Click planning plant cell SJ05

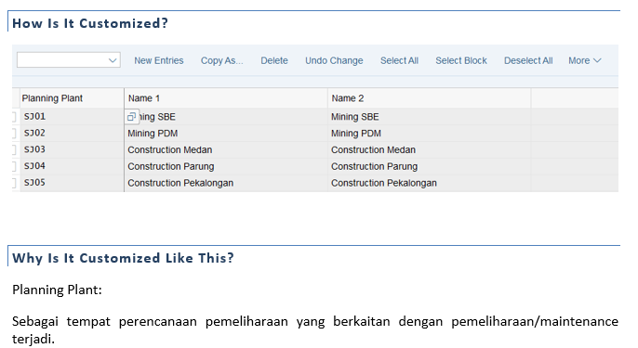[x=72, y=183]
